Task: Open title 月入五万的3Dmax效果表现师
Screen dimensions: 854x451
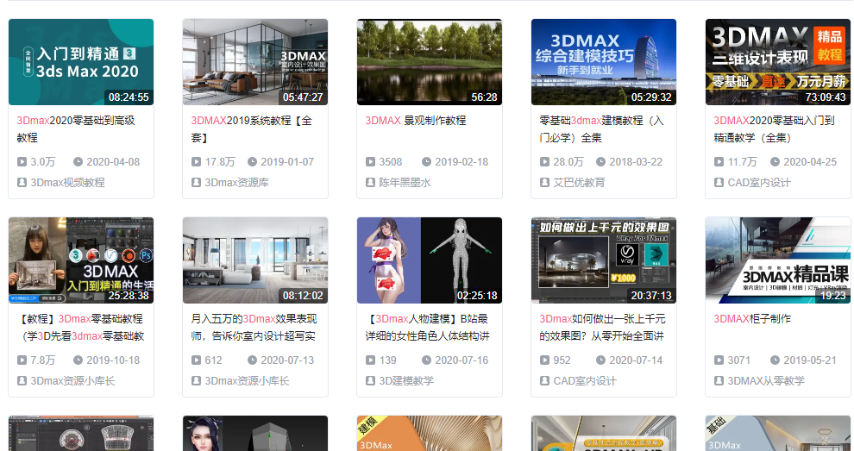Action: tap(254, 328)
